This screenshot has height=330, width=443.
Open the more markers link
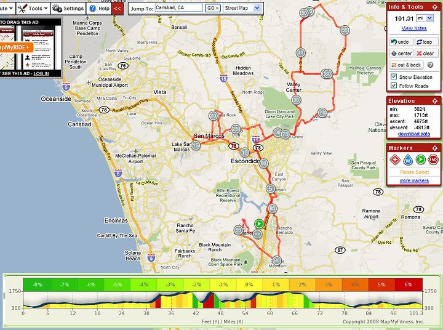(414, 180)
